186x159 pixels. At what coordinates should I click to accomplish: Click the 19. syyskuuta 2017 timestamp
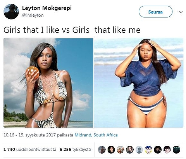coord(29,135)
